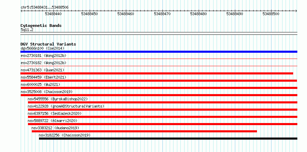Image resolution: width=307 pixels, height=152 pixels.
Task: Click the DGV Structural Variants track title
Action: [x=48, y=44]
